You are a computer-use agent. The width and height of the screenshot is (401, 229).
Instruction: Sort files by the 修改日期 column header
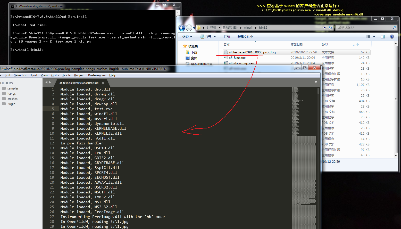click(x=297, y=44)
